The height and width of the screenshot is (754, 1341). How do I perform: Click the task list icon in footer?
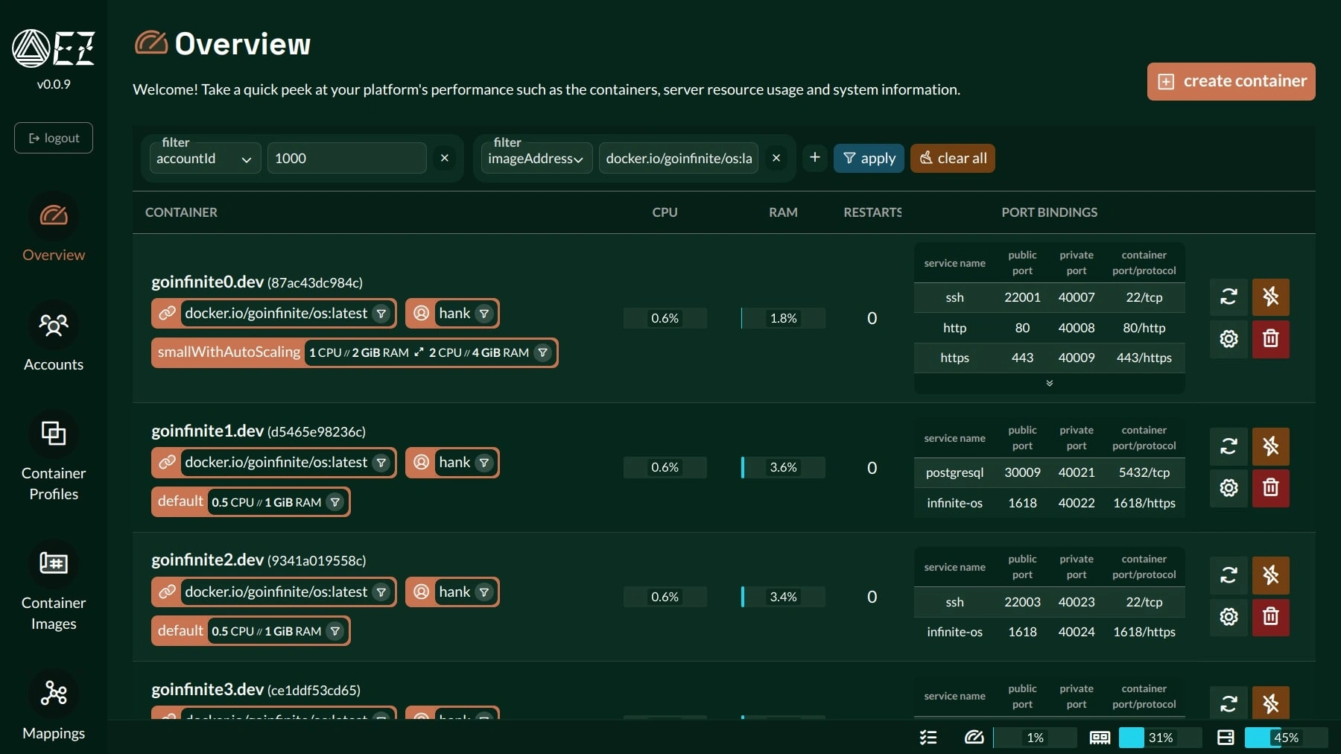[928, 738]
